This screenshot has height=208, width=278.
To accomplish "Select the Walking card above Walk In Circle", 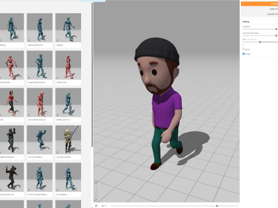I will [68, 30].
